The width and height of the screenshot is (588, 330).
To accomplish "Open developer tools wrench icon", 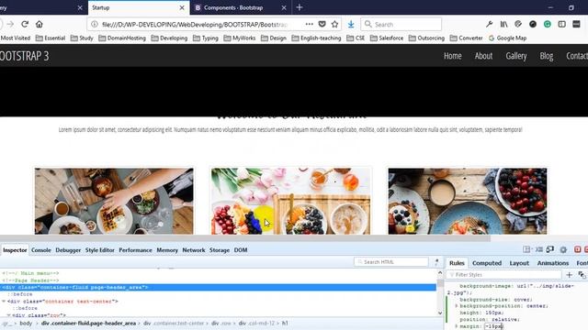I will coord(489,25).
